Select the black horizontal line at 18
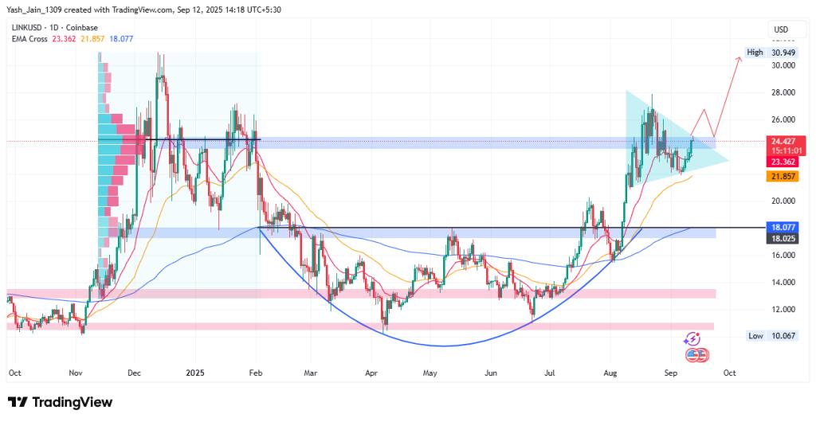 (478, 228)
